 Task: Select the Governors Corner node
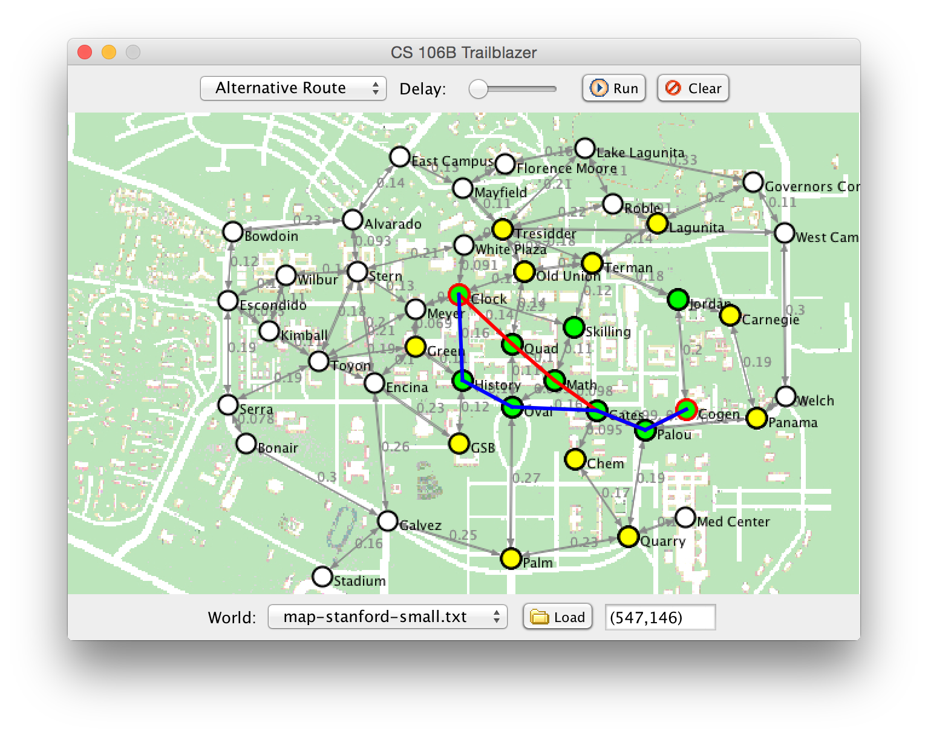tap(753, 182)
